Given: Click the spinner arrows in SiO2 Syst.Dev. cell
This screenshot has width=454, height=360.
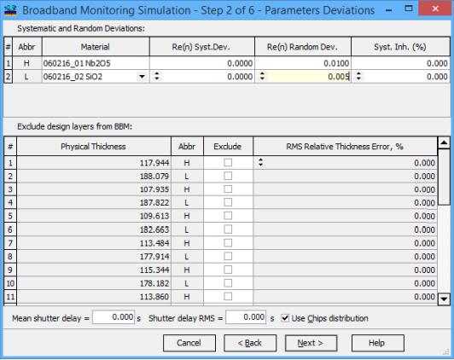Looking at the screenshot, I should coord(157,76).
